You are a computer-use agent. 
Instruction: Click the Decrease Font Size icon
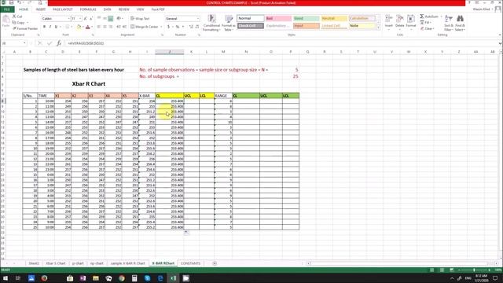point(91,19)
